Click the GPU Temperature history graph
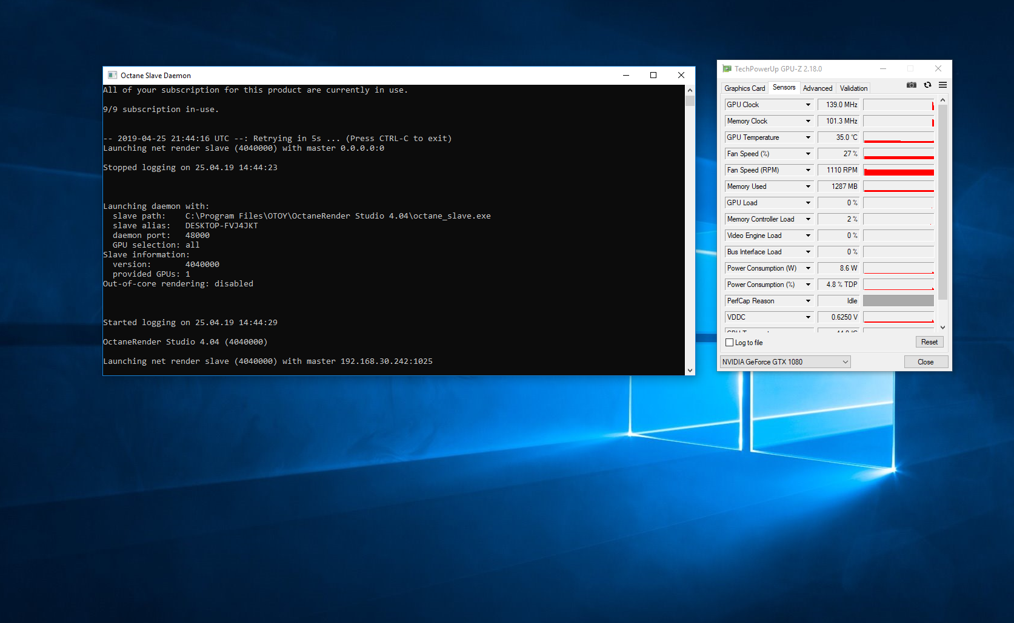 (899, 137)
